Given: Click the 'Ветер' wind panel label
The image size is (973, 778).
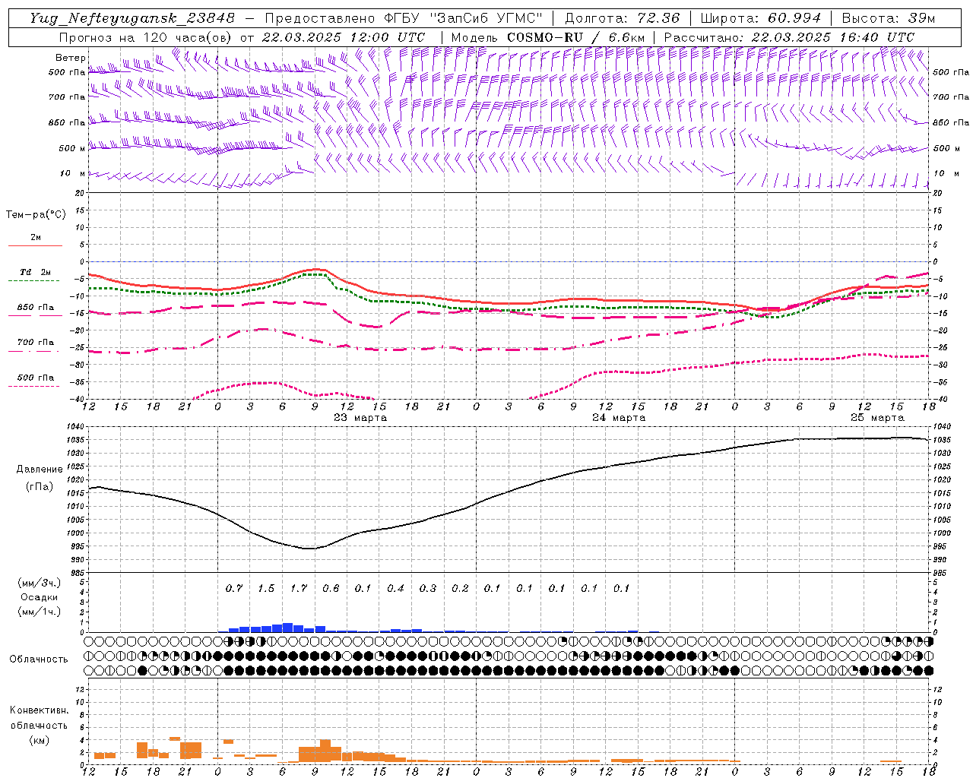Looking at the screenshot, I should point(71,58).
